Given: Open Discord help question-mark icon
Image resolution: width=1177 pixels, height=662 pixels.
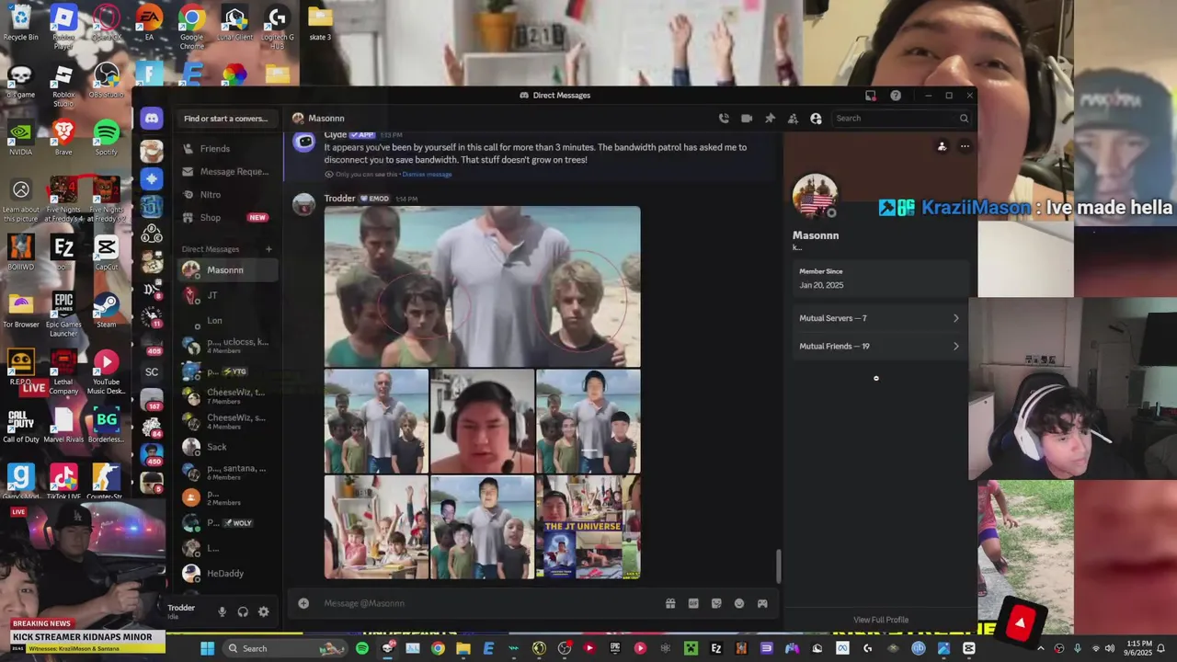Looking at the screenshot, I should click(x=896, y=95).
